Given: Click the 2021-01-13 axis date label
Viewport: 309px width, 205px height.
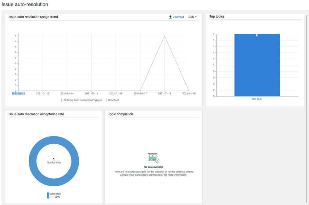Looking at the screenshot, I should [42, 94].
